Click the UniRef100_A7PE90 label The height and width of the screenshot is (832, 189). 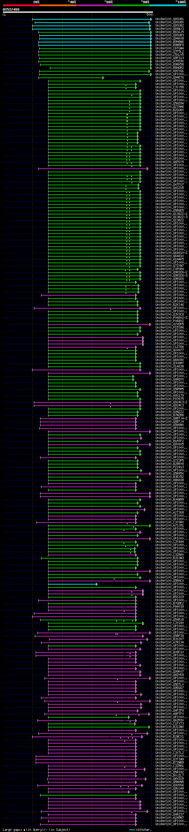click(170, 61)
